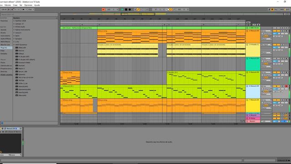Image resolution: width=291 pixels, height=164 pixels.
Task: Open track 3 'No Input' dropdown
Action: point(266,45)
